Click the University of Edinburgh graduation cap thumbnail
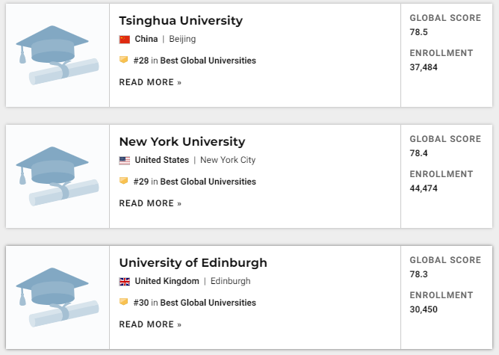Image resolution: width=499 pixels, height=355 pixels. 58,297
